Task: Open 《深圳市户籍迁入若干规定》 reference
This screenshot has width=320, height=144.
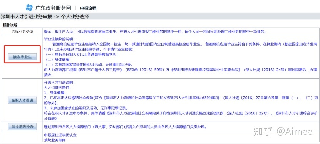Action: [x=100, y=70]
